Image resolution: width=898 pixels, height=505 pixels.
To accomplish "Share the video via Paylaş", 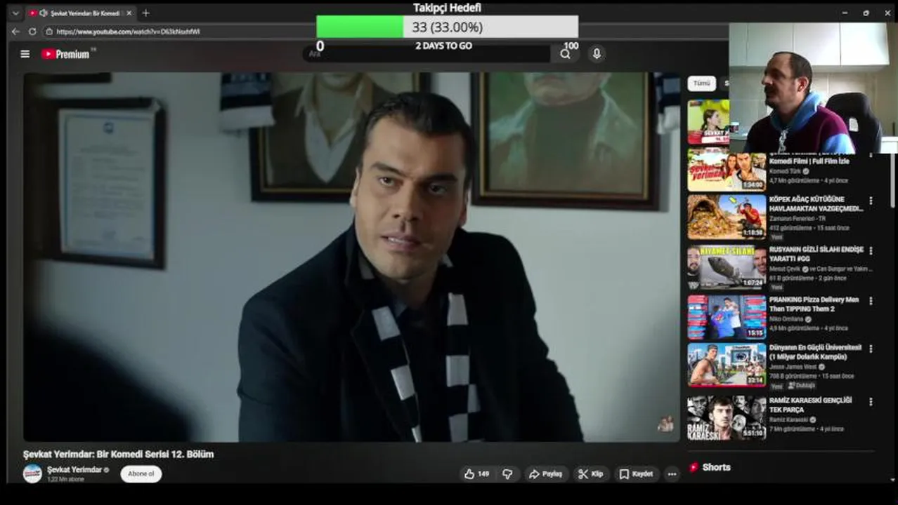I will click(546, 474).
